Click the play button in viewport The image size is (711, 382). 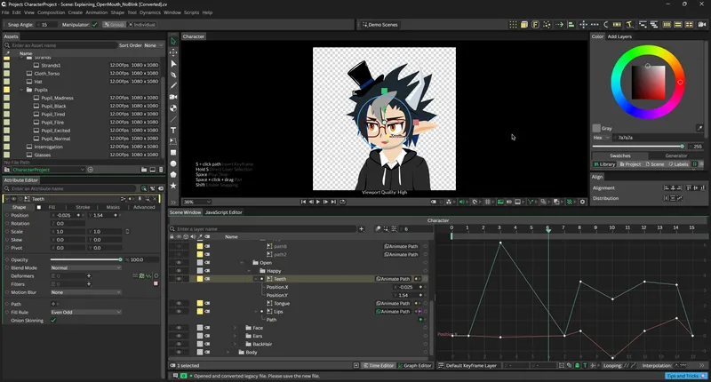coord(318,202)
